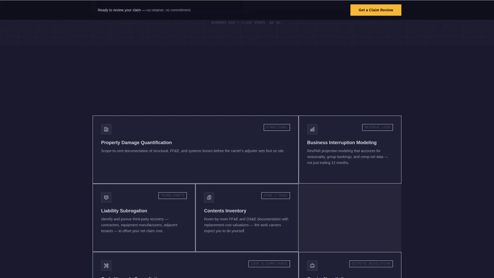Click the Get a Claim Review button
Viewport: 494px width, 278px height.
pyautogui.click(x=376, y=10)
